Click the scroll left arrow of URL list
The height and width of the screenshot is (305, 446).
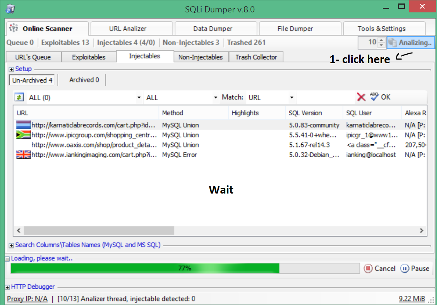[19, 231]
